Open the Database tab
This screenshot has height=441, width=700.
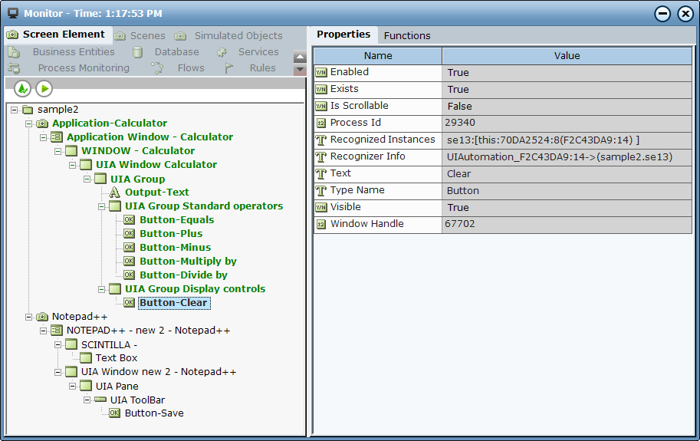(176, 52)
